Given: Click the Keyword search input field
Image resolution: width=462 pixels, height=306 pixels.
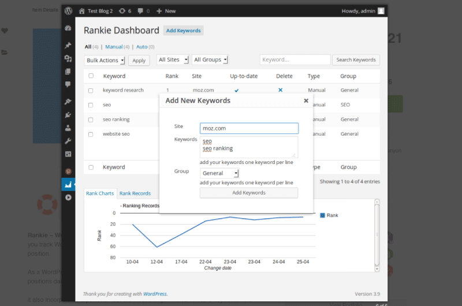Looking at the screenshot, I should click(x=295, y=60).
